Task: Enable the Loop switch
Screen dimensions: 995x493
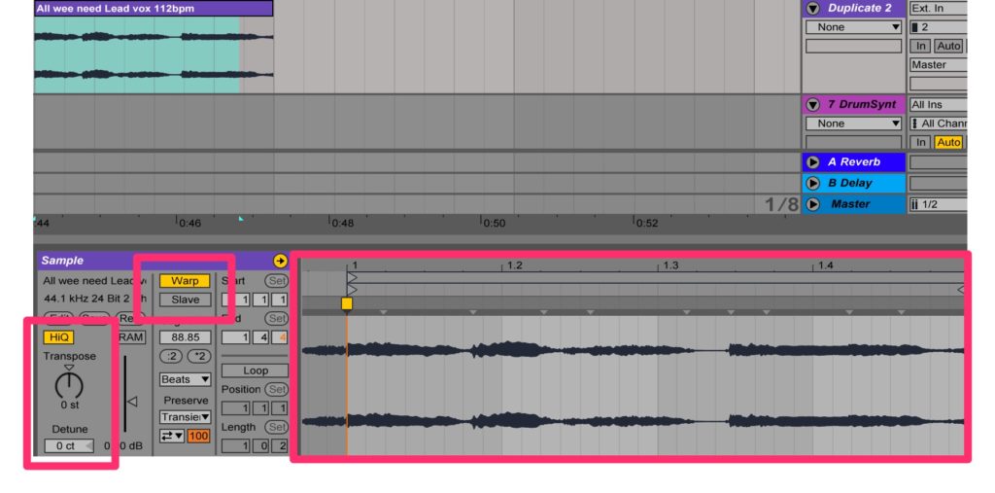Action: click(x=256, y=370)
